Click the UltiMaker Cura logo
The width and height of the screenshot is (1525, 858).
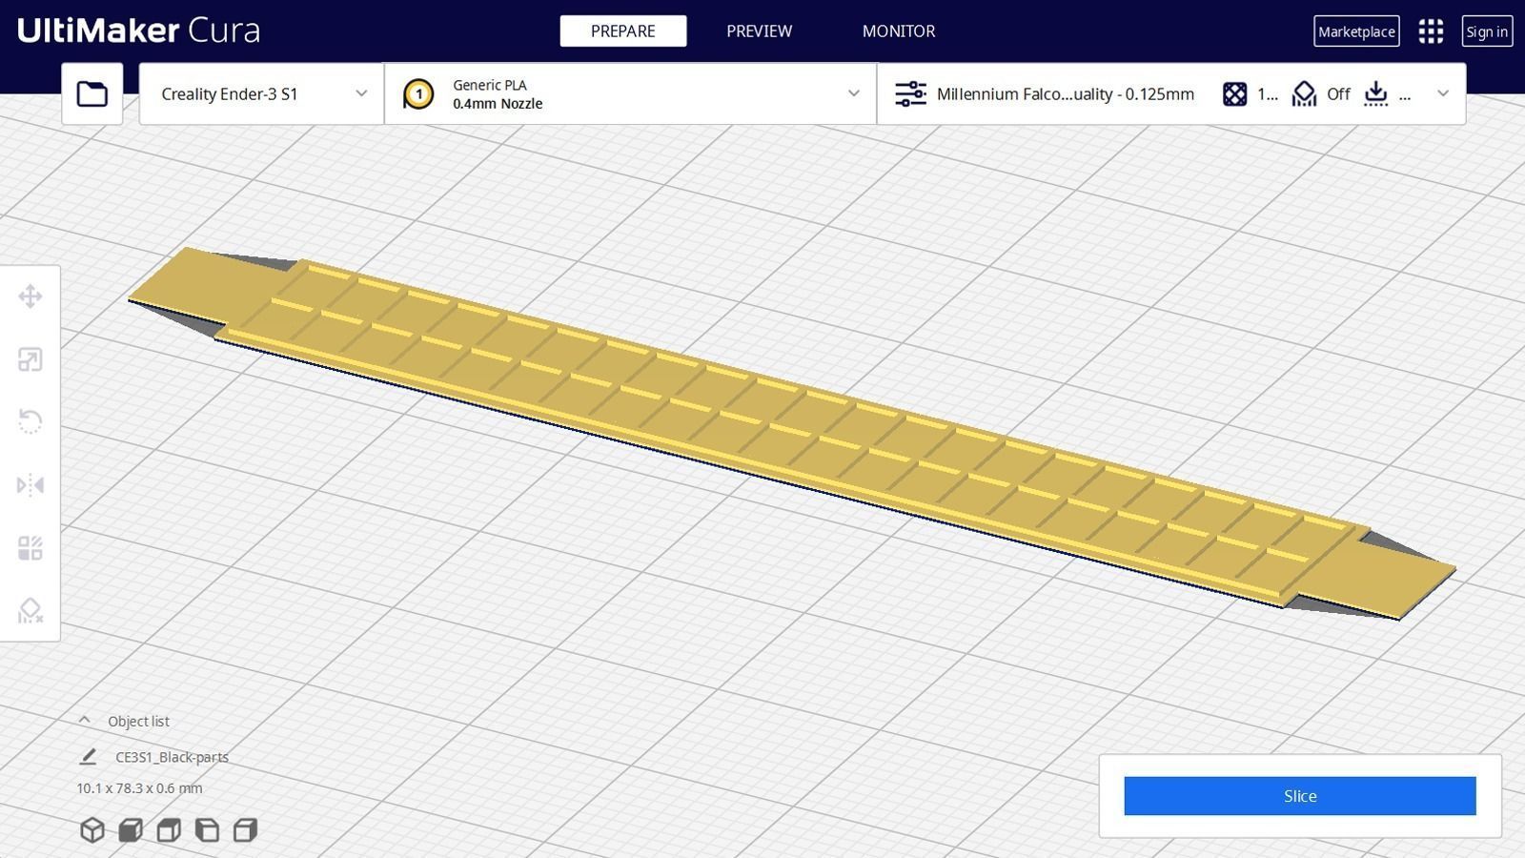[x=138, y=31]
